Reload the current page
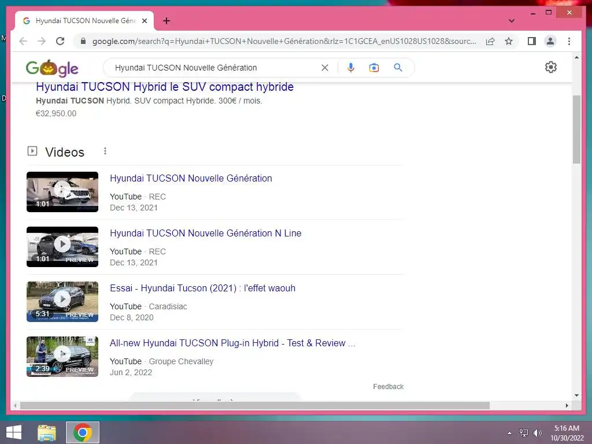Viewport: 592px width, 444px height. (x=60, y=41)
